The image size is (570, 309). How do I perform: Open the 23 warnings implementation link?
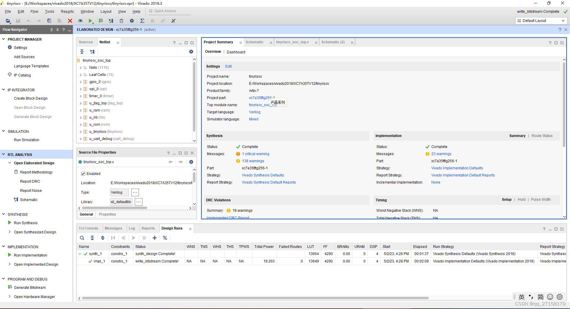point(441,154)
